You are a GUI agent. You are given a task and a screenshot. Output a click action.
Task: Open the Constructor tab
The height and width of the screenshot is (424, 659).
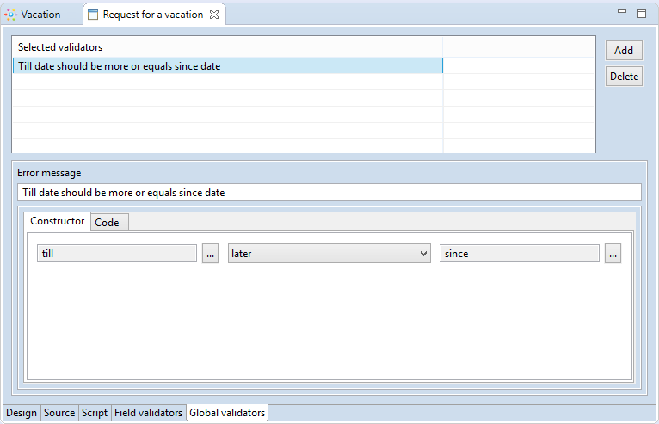(x=57, y=221)
